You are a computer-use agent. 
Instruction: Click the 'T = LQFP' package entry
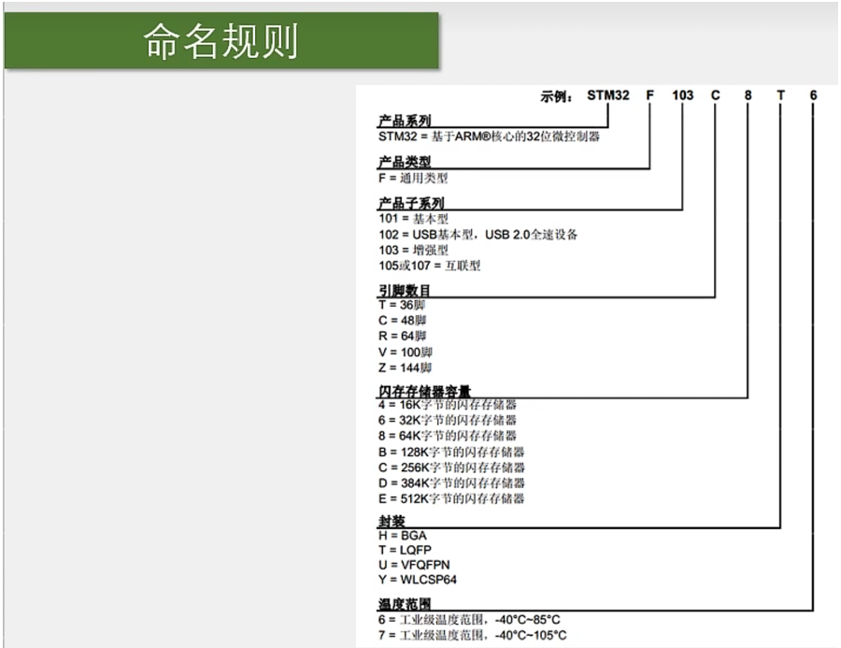tap(405, 551)
